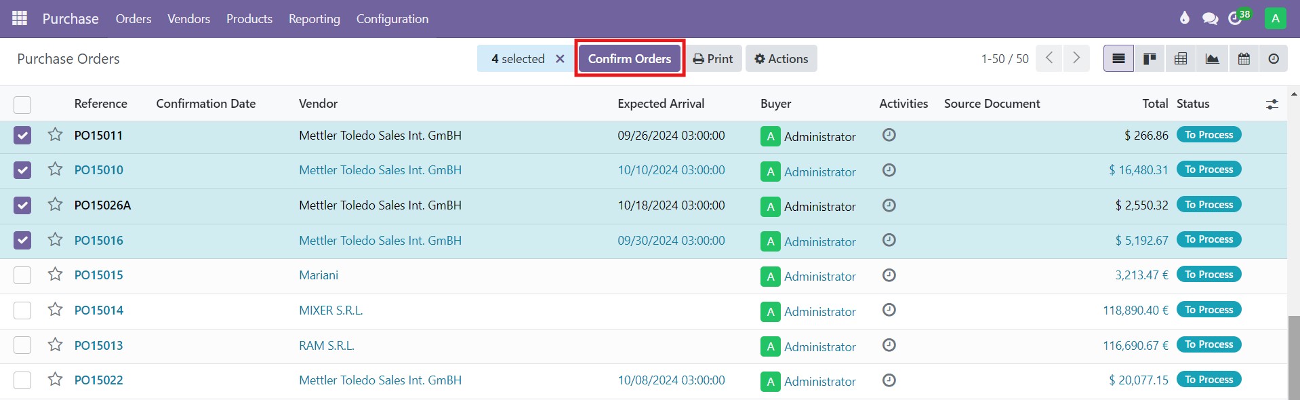Open the Reporting menu
The width and height of the screenshot is (1300, 400).
coord(314,19)
